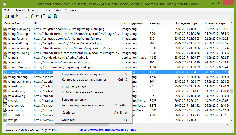236x135 pixels.
Task: Sort by the Размер column header
Action: click(x=160, y=23)
